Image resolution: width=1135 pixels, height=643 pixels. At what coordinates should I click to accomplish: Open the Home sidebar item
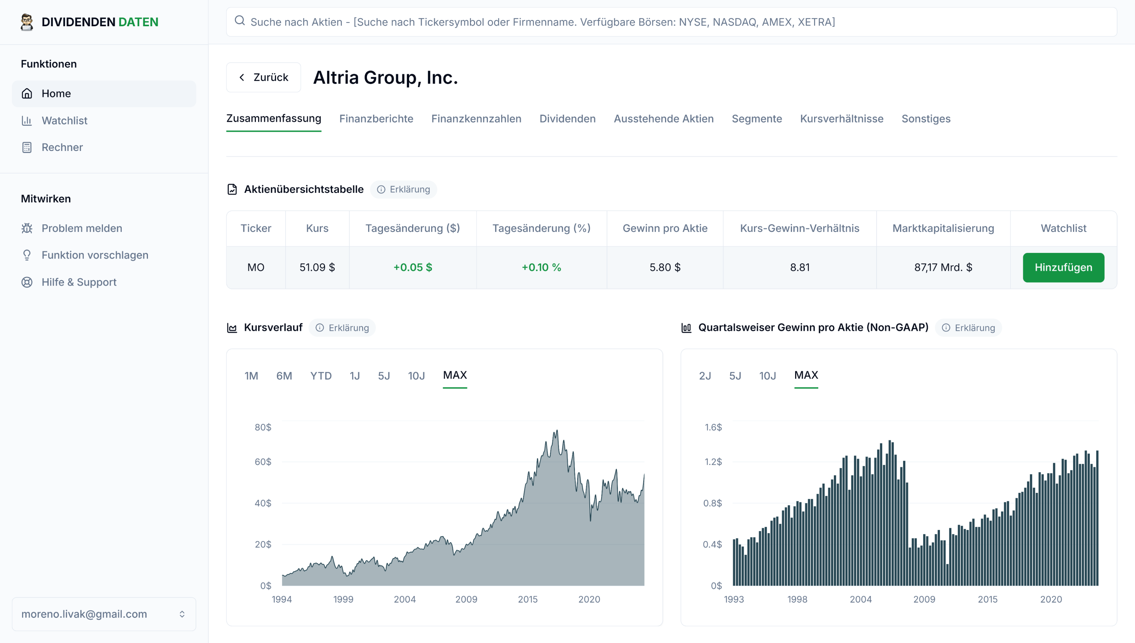pos(104,94)
